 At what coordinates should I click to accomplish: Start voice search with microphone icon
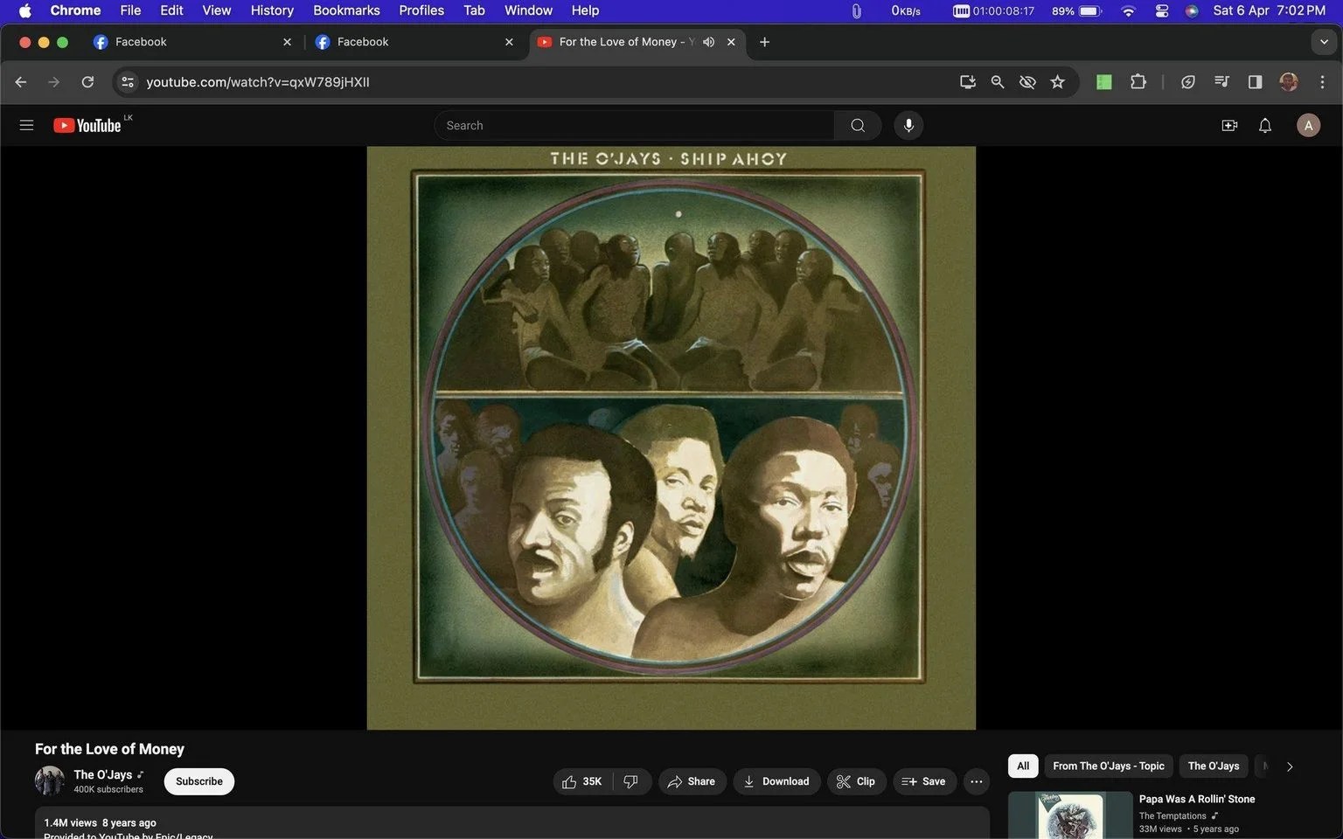coord(908,125)
